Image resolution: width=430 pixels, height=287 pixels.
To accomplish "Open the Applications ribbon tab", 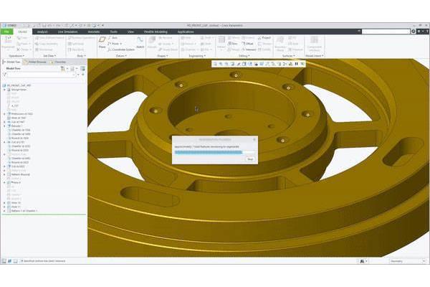I will [x=186, y=32].
